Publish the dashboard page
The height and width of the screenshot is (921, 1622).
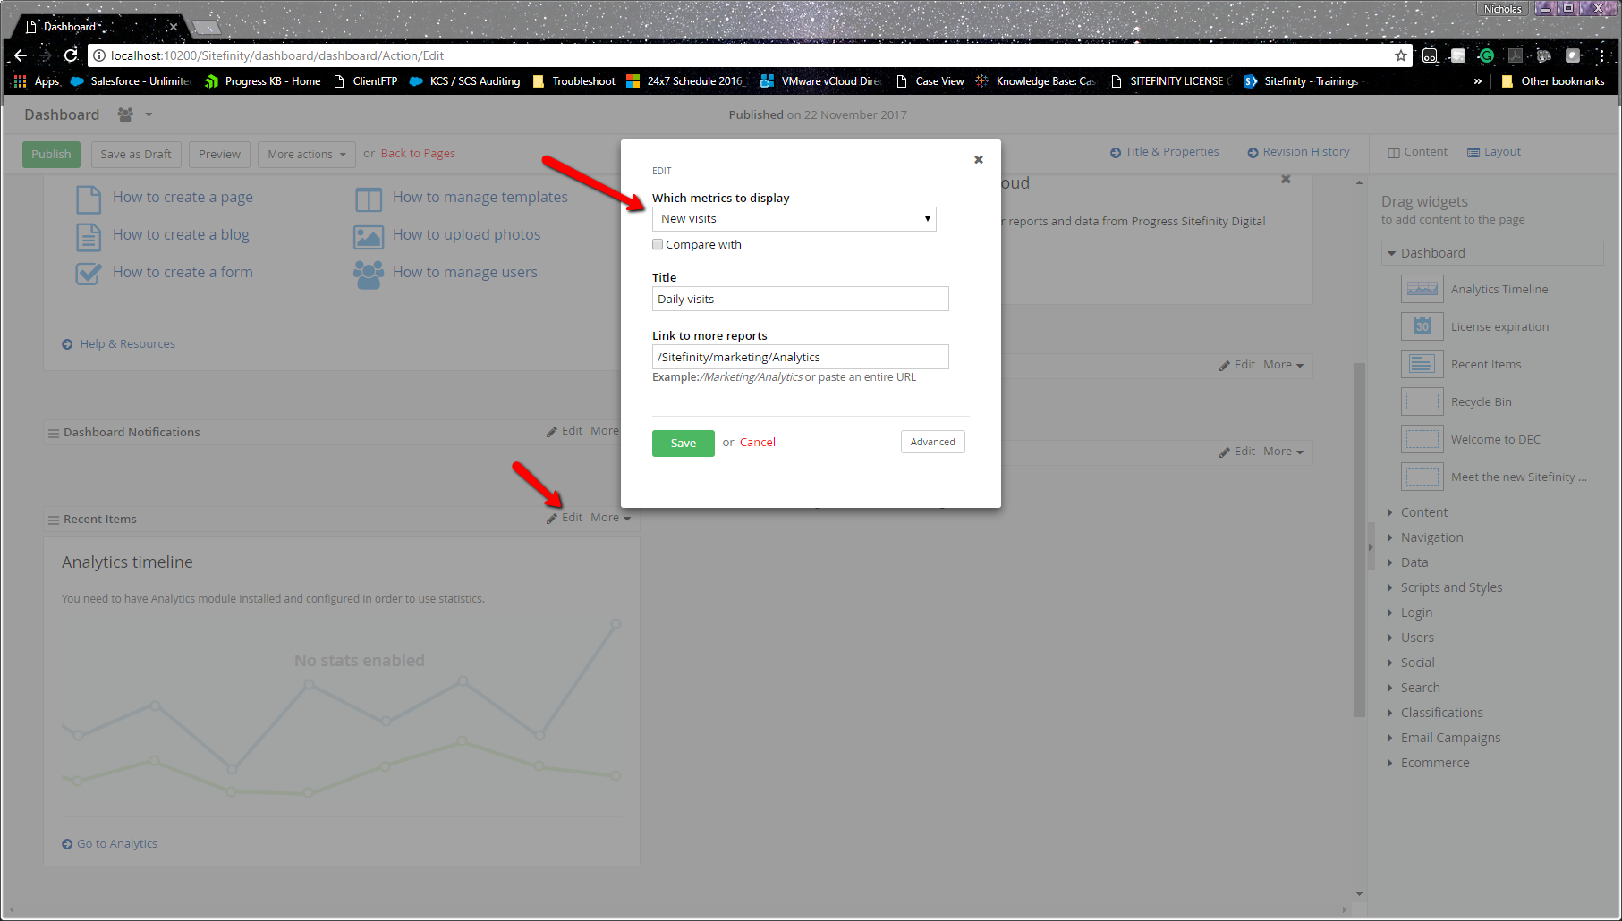pyautogui.click(x=51, y=155)
